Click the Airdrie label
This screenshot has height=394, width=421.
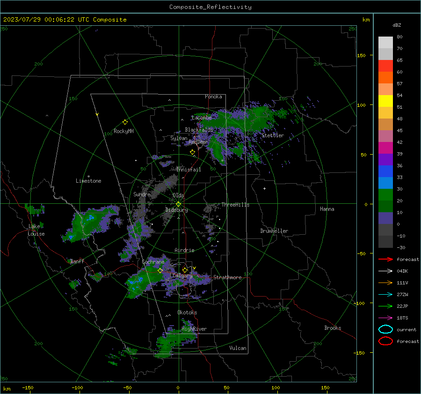pyautogui.click(x=184, y=250)
